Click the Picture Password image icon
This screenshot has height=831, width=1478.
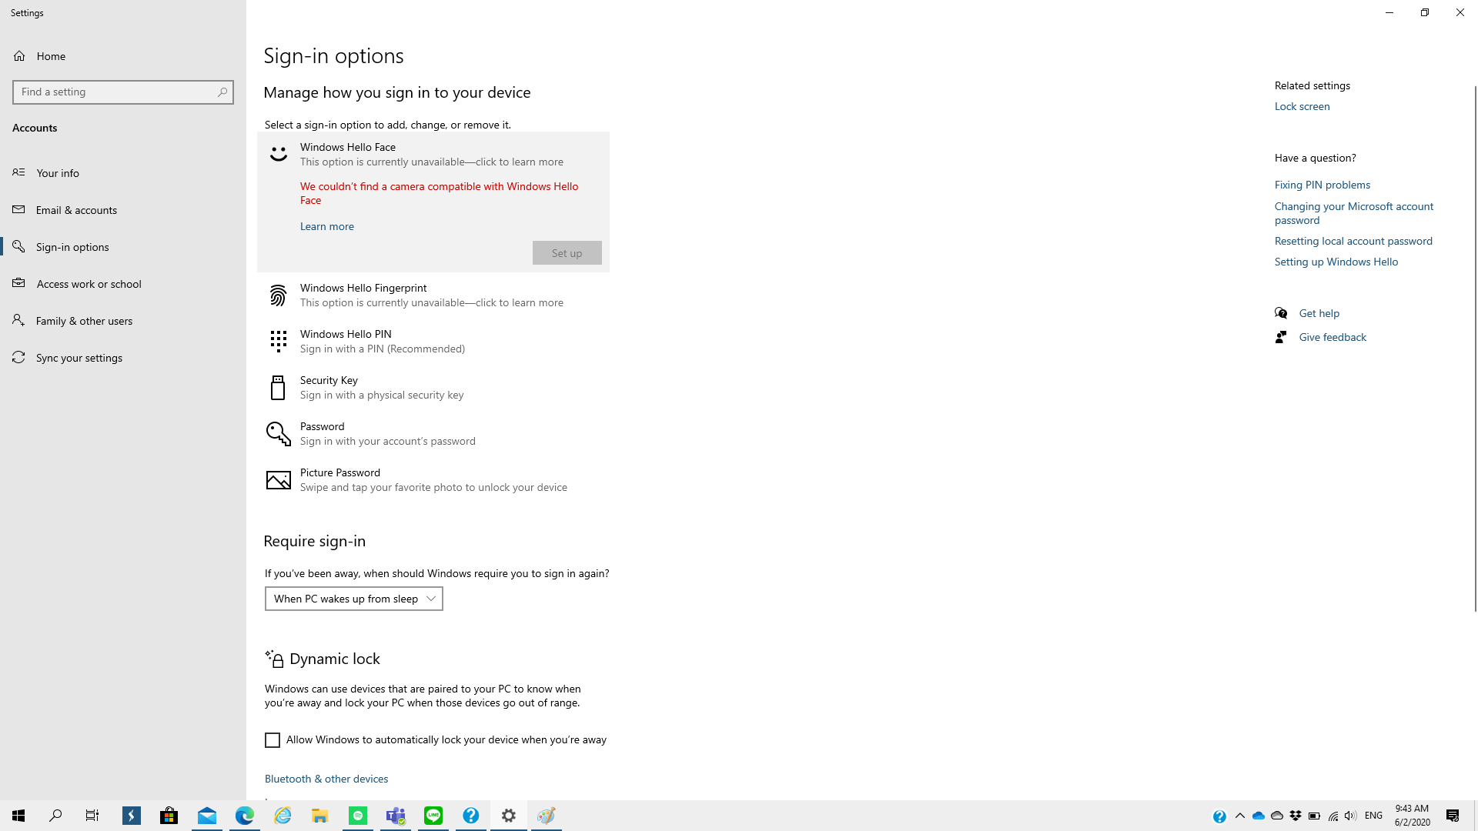pyautogui.click(x=278, y=480)
